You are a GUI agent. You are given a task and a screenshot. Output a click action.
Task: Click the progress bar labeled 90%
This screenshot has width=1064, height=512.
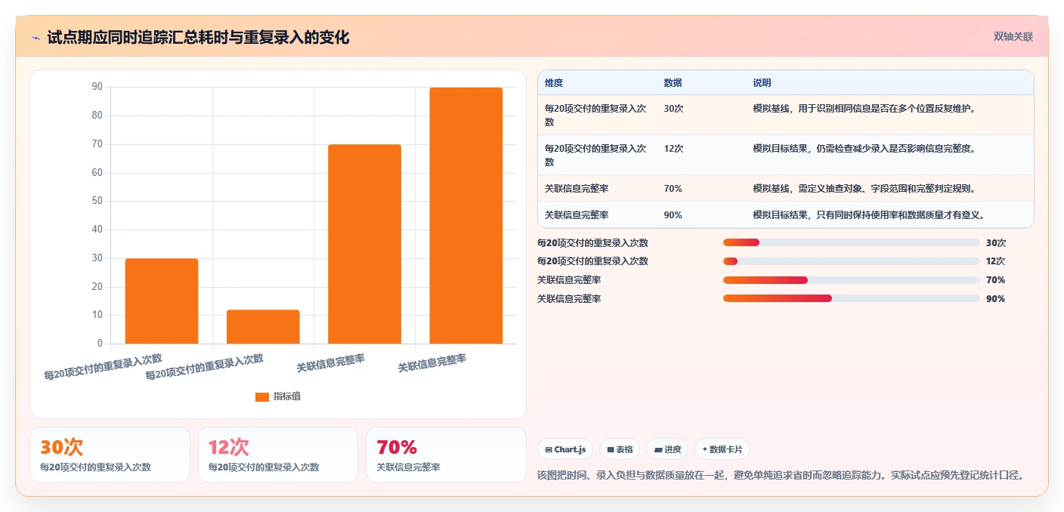[x=851, y=298]
